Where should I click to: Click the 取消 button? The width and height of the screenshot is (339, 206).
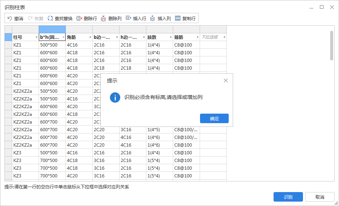[320, 197]
